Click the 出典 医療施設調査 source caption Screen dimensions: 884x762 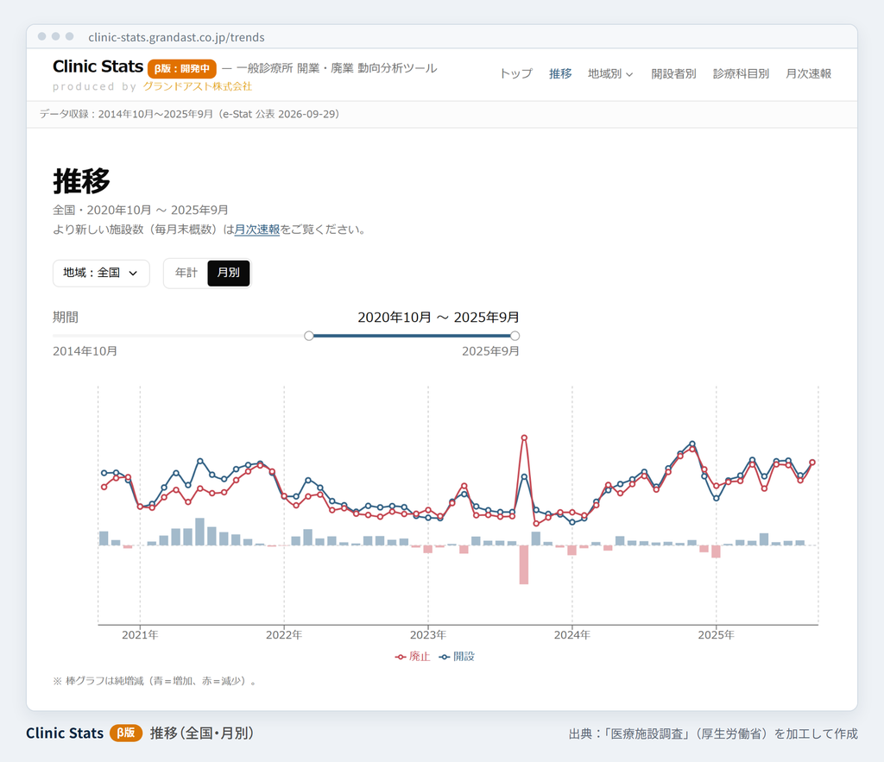[713, 734]
